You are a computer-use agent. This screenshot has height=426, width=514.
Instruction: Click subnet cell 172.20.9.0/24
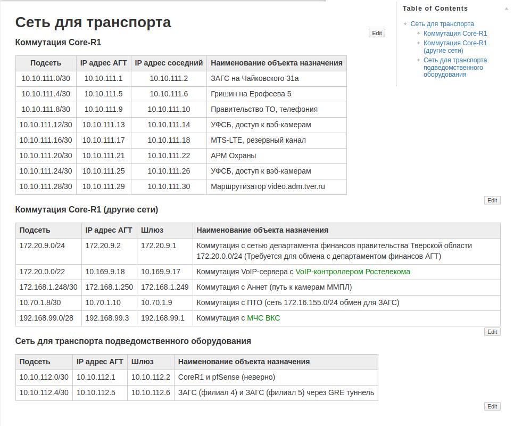[48, 251]
